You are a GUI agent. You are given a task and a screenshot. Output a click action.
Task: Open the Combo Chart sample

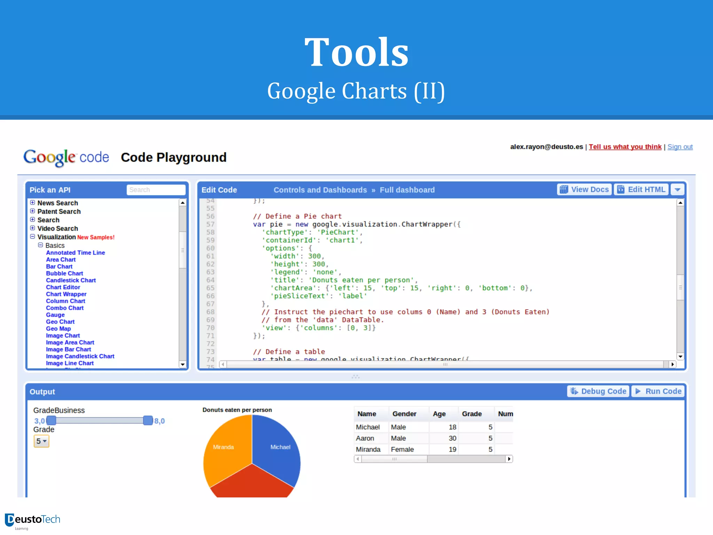coord(65,308)
